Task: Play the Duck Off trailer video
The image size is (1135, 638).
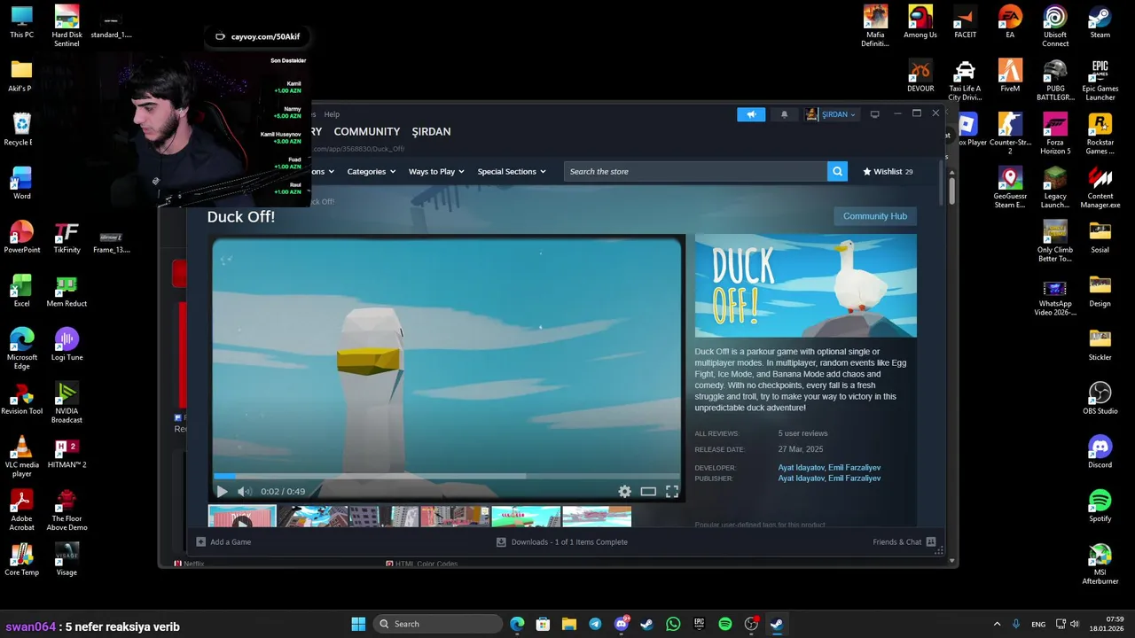Action: point(223,491)
